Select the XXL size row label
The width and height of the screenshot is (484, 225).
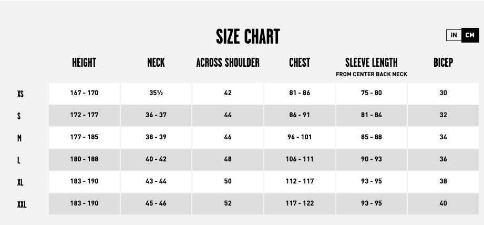click(x=22, y=205)
